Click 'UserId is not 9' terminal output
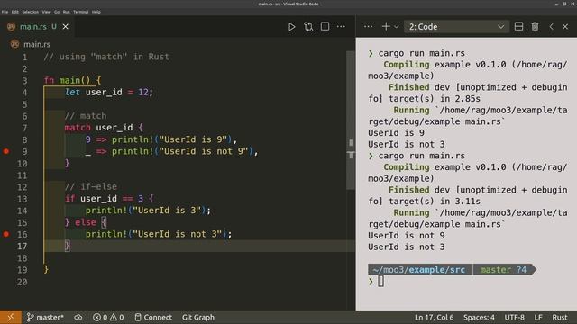Screen dimensions: 577x324 [x=407, y=236]
